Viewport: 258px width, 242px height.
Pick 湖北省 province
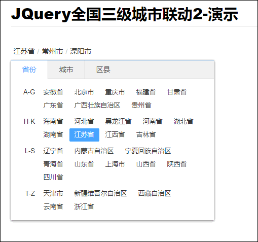pyautogui.click(x=183, y=121)
